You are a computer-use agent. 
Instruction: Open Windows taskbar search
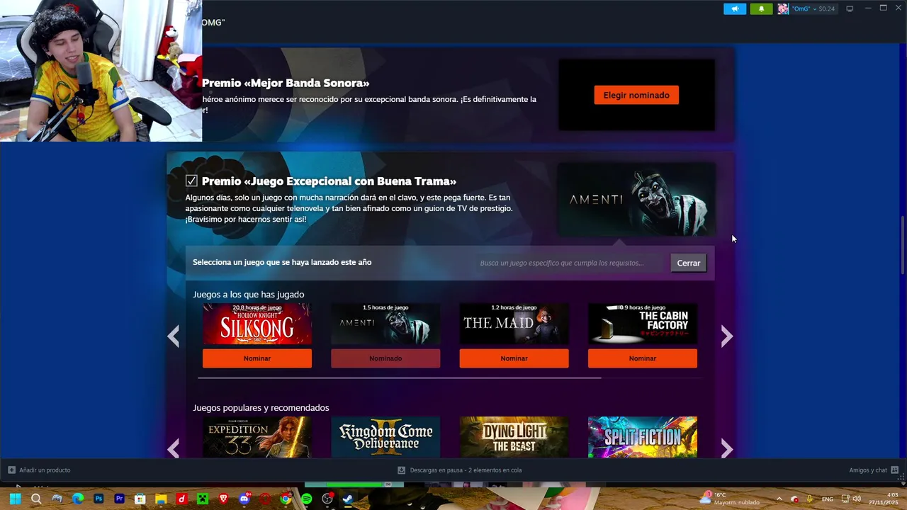click(36, 499)
